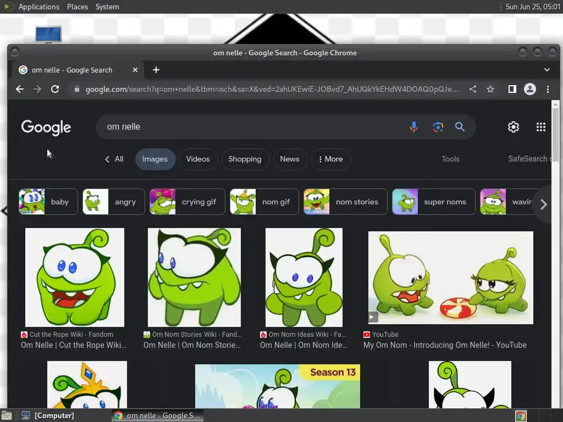Open the System menu
This screenshot has height=422, width=563.
107,7
